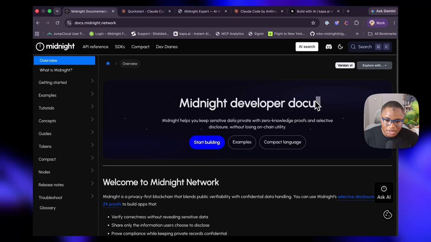Open the Discord icon in the site header
This screenshot has height=242, width=431.
point(329,47)
